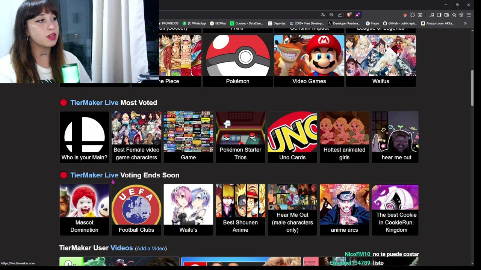Open the ERDPlus bookmark
481x270 pixels.
pyautogui.click(x=218, y=23)
